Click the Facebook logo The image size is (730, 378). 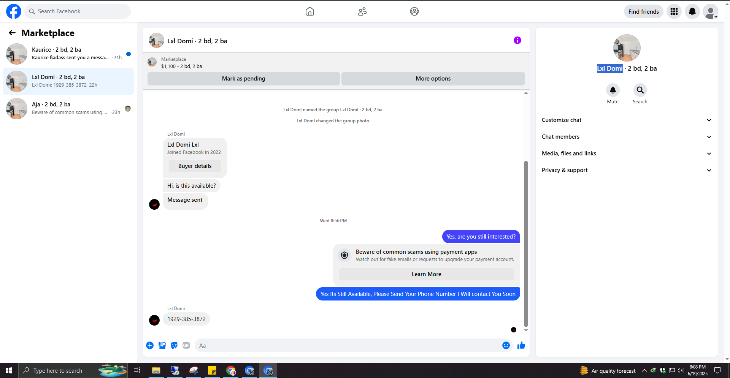tap(14, 11)
